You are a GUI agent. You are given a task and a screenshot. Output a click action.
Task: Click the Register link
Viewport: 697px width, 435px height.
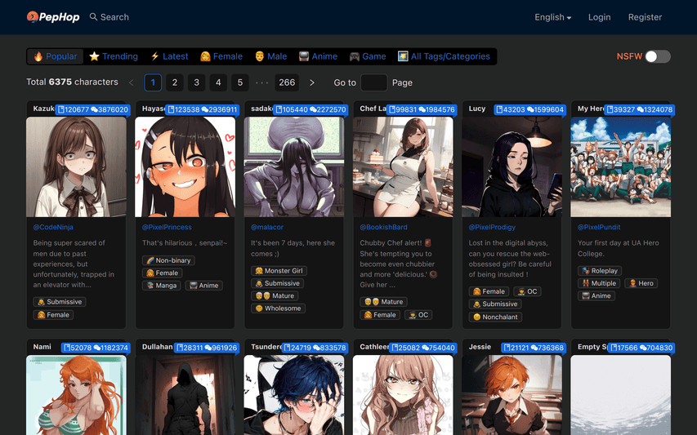click(645, 17)
